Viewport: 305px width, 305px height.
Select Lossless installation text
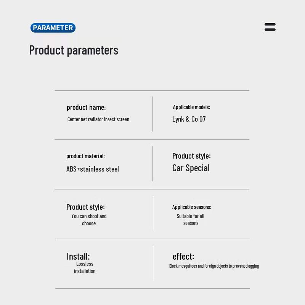point(85,267)
